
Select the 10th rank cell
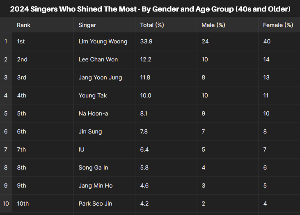click(43, 204)
